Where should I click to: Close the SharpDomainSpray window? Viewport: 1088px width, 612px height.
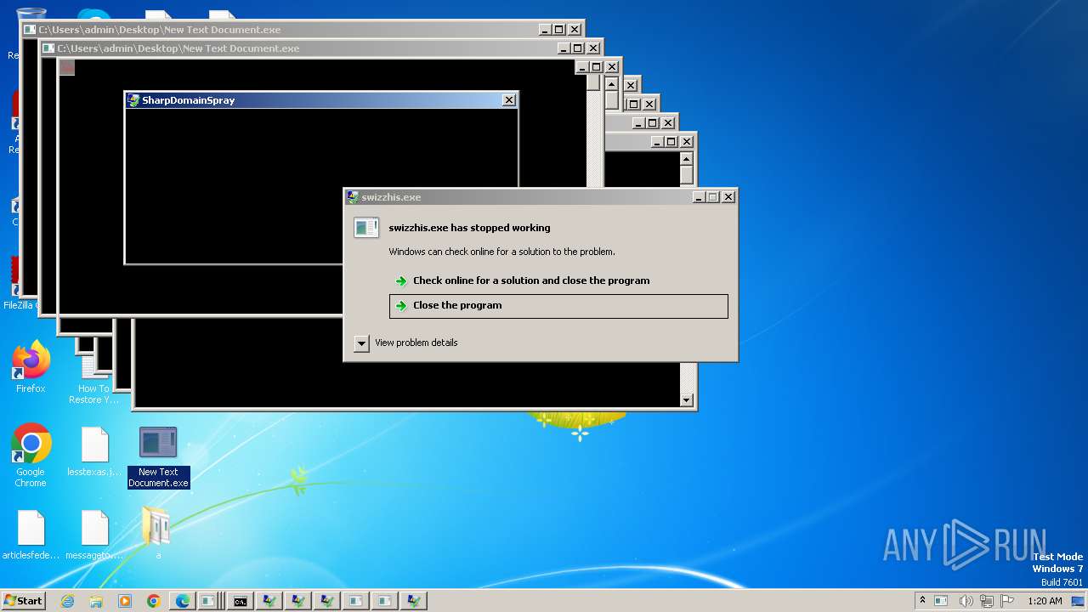509,100
